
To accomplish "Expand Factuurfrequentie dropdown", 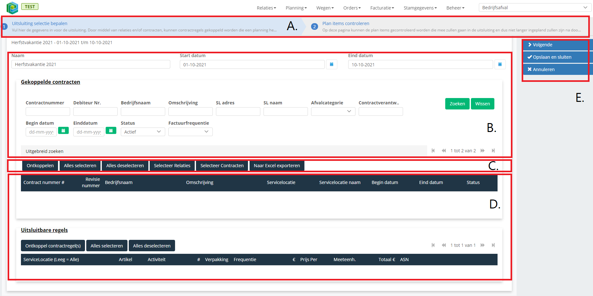I will click(x=190, y=132).
